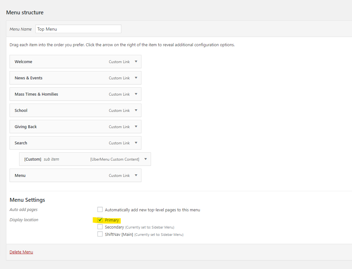Click in the Menu Name text field

(78, 29)
